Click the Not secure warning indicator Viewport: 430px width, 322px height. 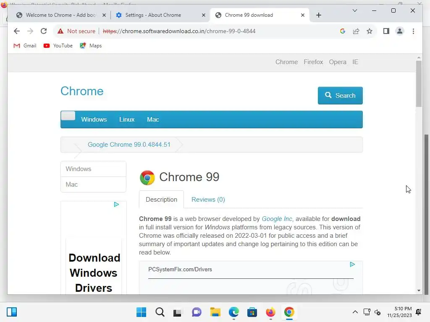(76, 31)
